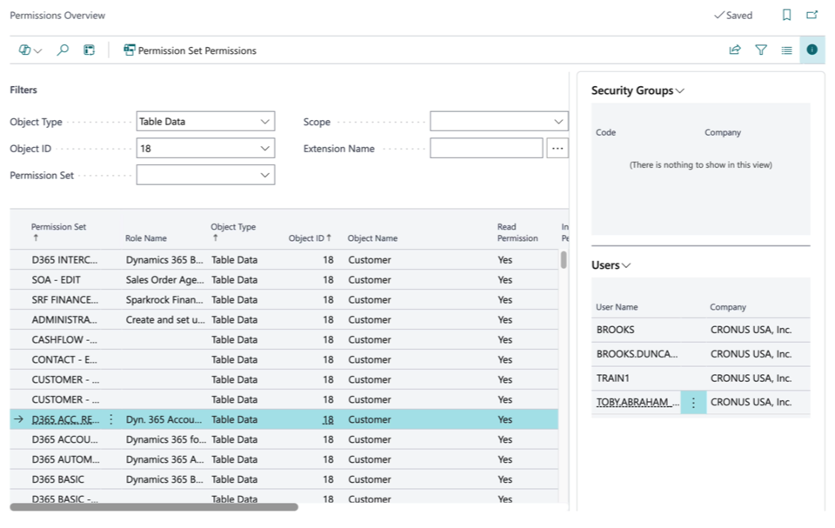The height and width of the screenshot is (528, 835).
Task: Click Code column header in Security Groups
Action: pyautogui.click(x=605, y=132)
